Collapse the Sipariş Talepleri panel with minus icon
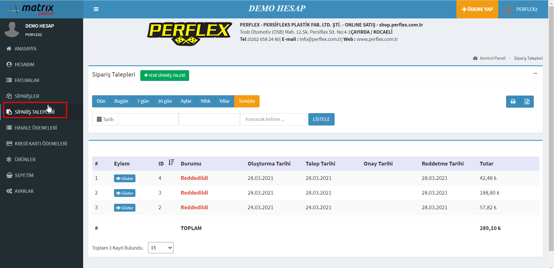This screenshot has width=554, height=268. pyautogui.click(x=535, y=74)
